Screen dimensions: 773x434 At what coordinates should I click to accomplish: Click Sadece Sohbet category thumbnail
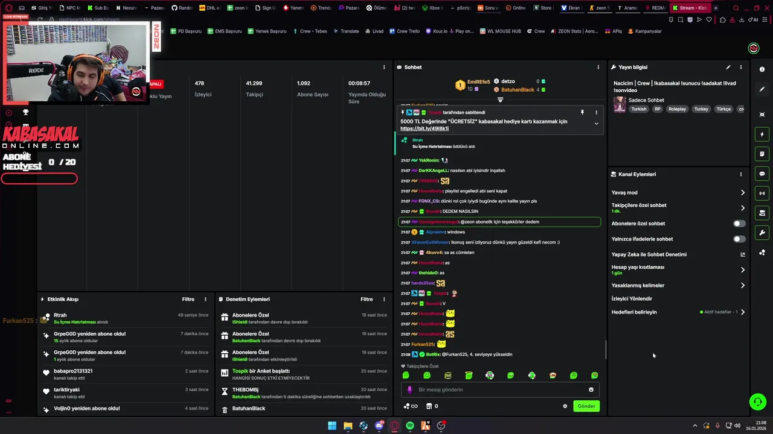click(620, 105)
